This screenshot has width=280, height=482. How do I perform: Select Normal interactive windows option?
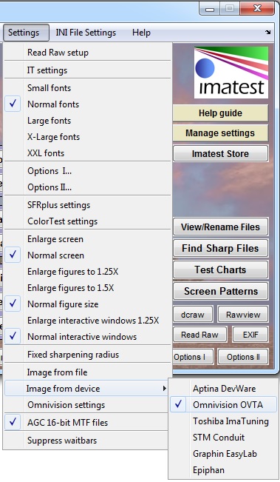coord(87,337)
